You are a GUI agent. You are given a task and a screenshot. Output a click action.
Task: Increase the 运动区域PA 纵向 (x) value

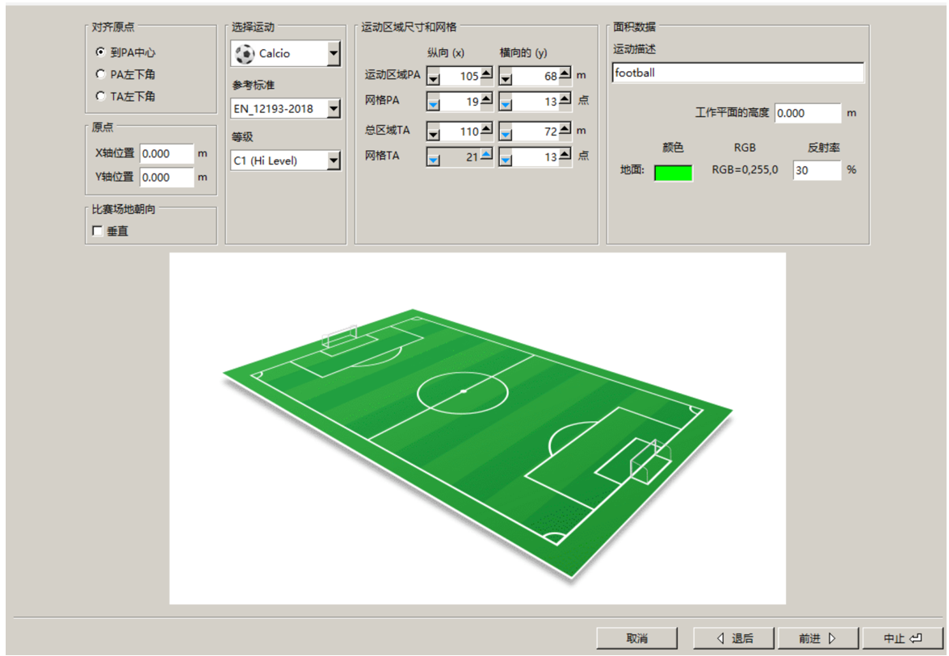click(x=485, y=74)
